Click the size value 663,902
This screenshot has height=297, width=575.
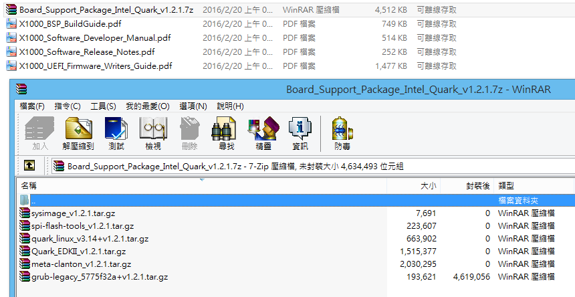point(421,239)
